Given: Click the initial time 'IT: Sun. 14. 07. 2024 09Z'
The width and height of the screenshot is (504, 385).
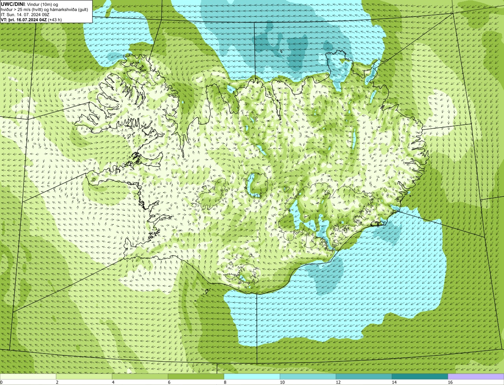Looking at the screenshot, I should click(25, 15).
